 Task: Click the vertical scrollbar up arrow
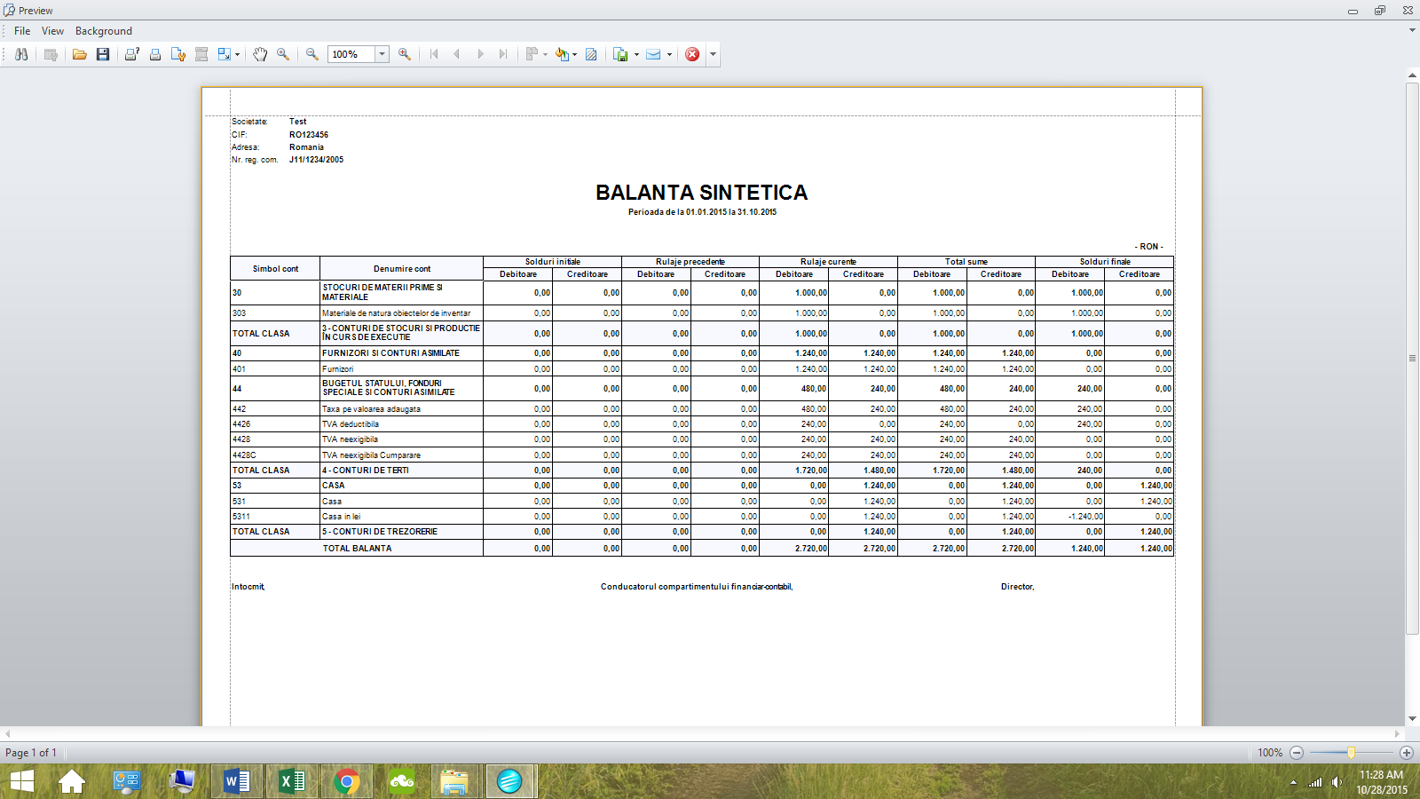click(1412, 75)
